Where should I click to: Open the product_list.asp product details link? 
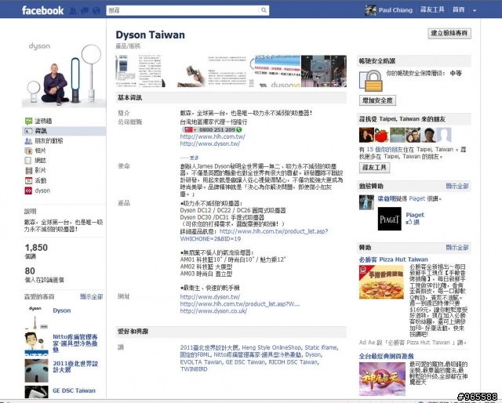click(x=254, y=235)
